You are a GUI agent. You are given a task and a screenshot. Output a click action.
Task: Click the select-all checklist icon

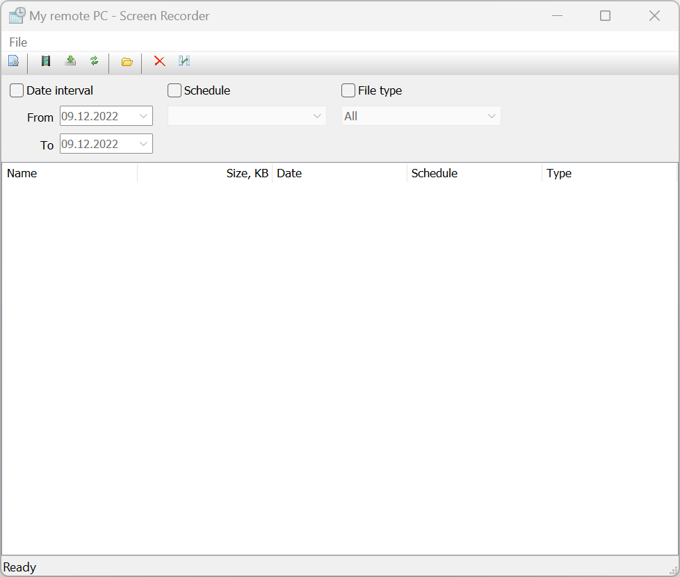184,61
